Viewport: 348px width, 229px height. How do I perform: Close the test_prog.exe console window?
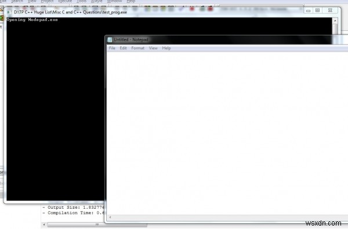[x=330, y=10]
